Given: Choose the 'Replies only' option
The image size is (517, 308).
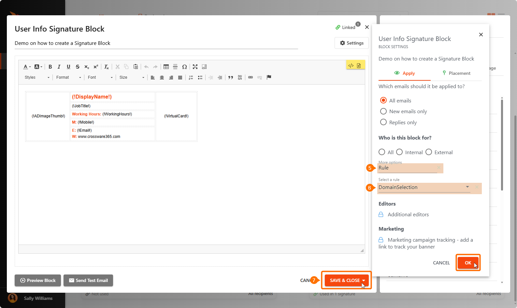Looking at the screenshot, I should click(383, 122).
